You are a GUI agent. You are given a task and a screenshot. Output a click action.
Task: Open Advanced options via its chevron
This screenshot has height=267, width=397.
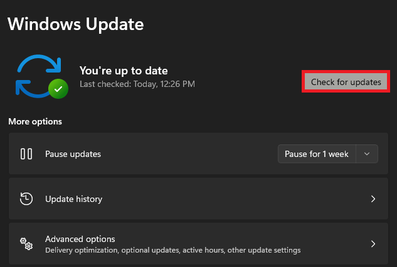pyautogui.click(x=373, y=244)
